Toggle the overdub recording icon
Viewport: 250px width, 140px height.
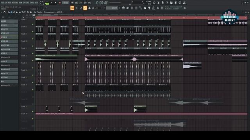[x=85, y=3]
